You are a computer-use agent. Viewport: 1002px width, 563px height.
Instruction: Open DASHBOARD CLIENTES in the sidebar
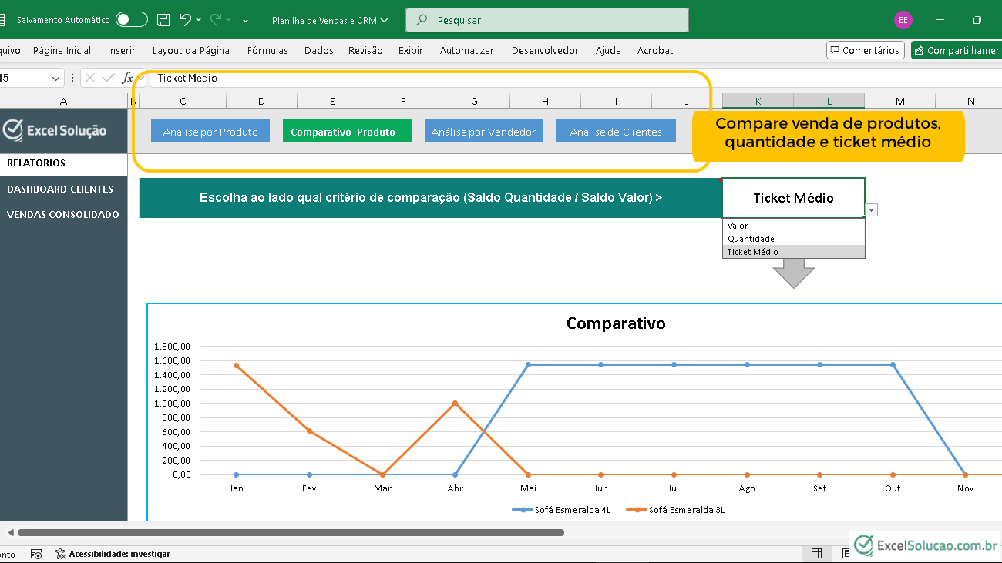click(60, 189)
